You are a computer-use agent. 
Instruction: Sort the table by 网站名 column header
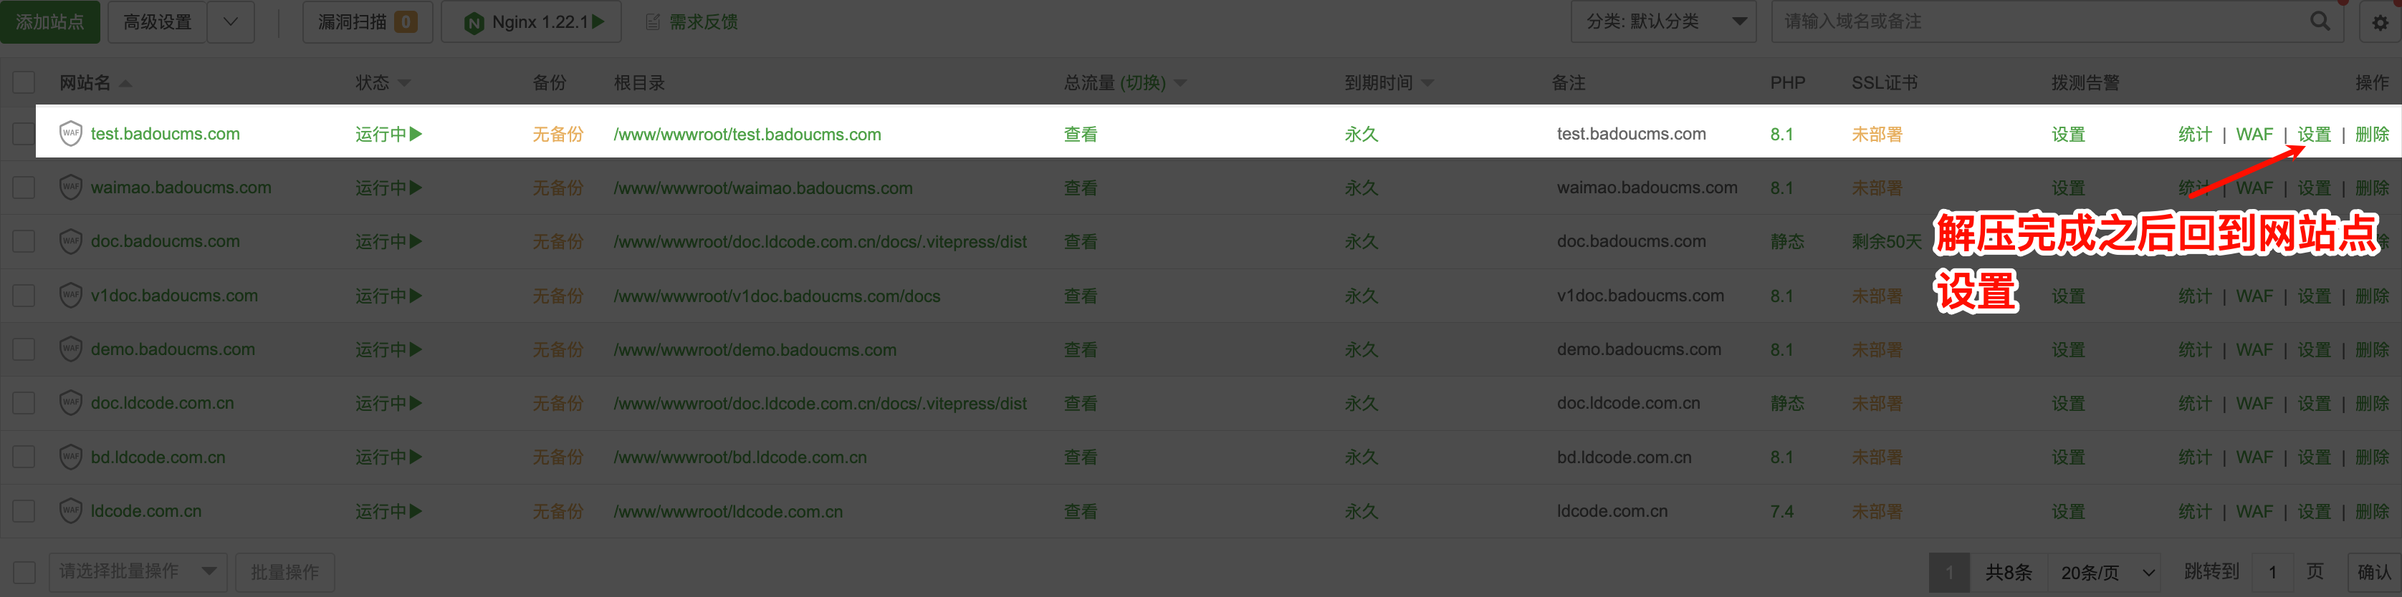(x=85, y=83)
